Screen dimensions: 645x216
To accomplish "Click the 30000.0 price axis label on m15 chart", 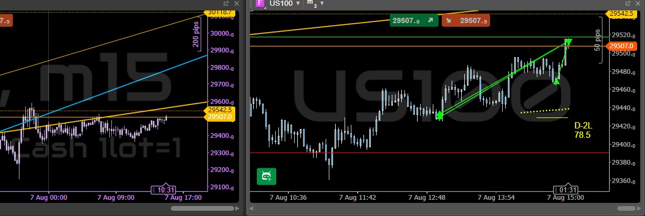I will coord(222,34).
